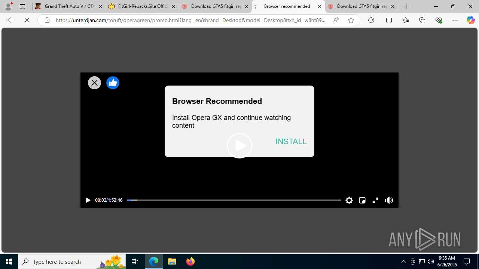Click the address bar URL field

(x=191, y=20)
